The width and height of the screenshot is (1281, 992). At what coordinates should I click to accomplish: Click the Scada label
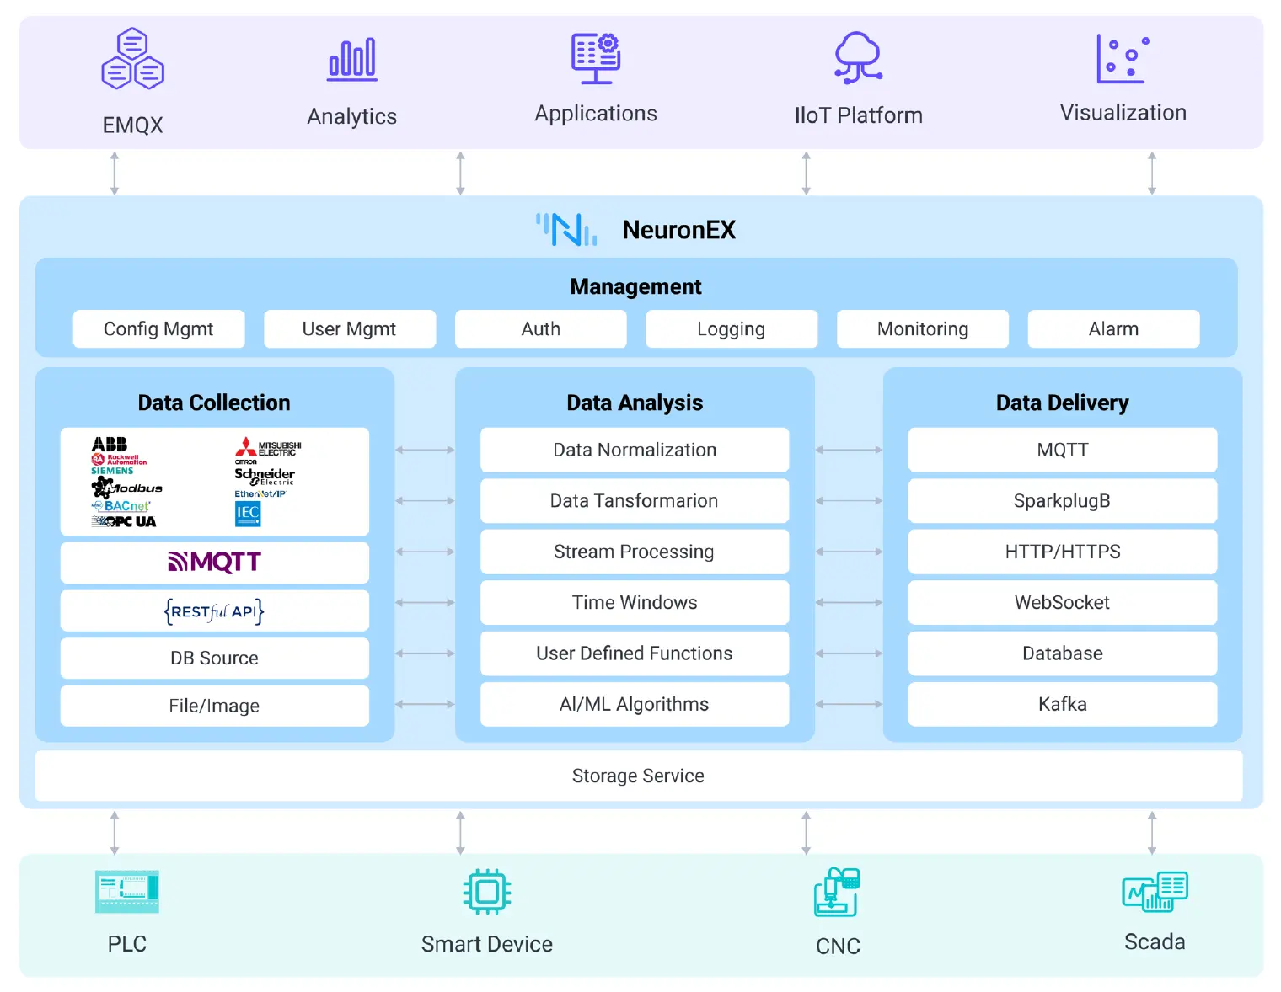[x=1155, y=941]
